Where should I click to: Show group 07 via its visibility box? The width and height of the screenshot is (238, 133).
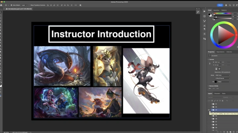pos(209,122)
